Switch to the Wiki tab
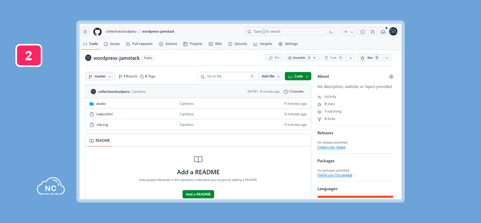481x223 pixels. (x=215, y=44)
